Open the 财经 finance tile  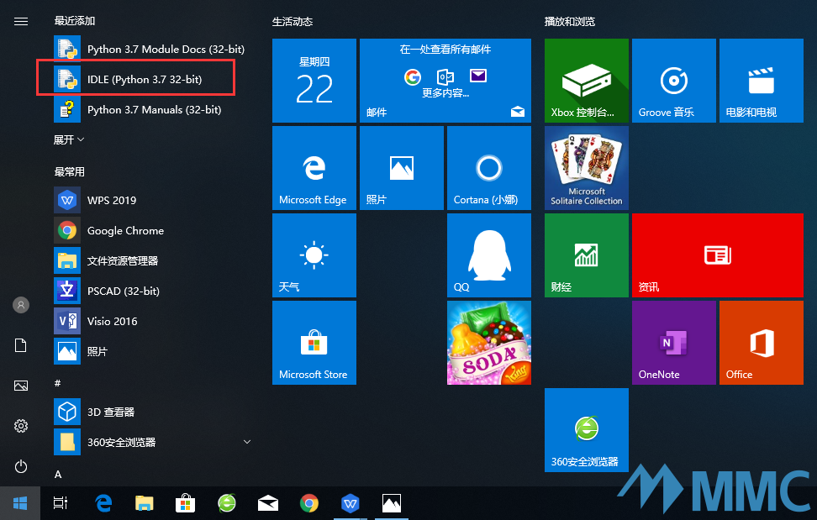click(587, 255)
